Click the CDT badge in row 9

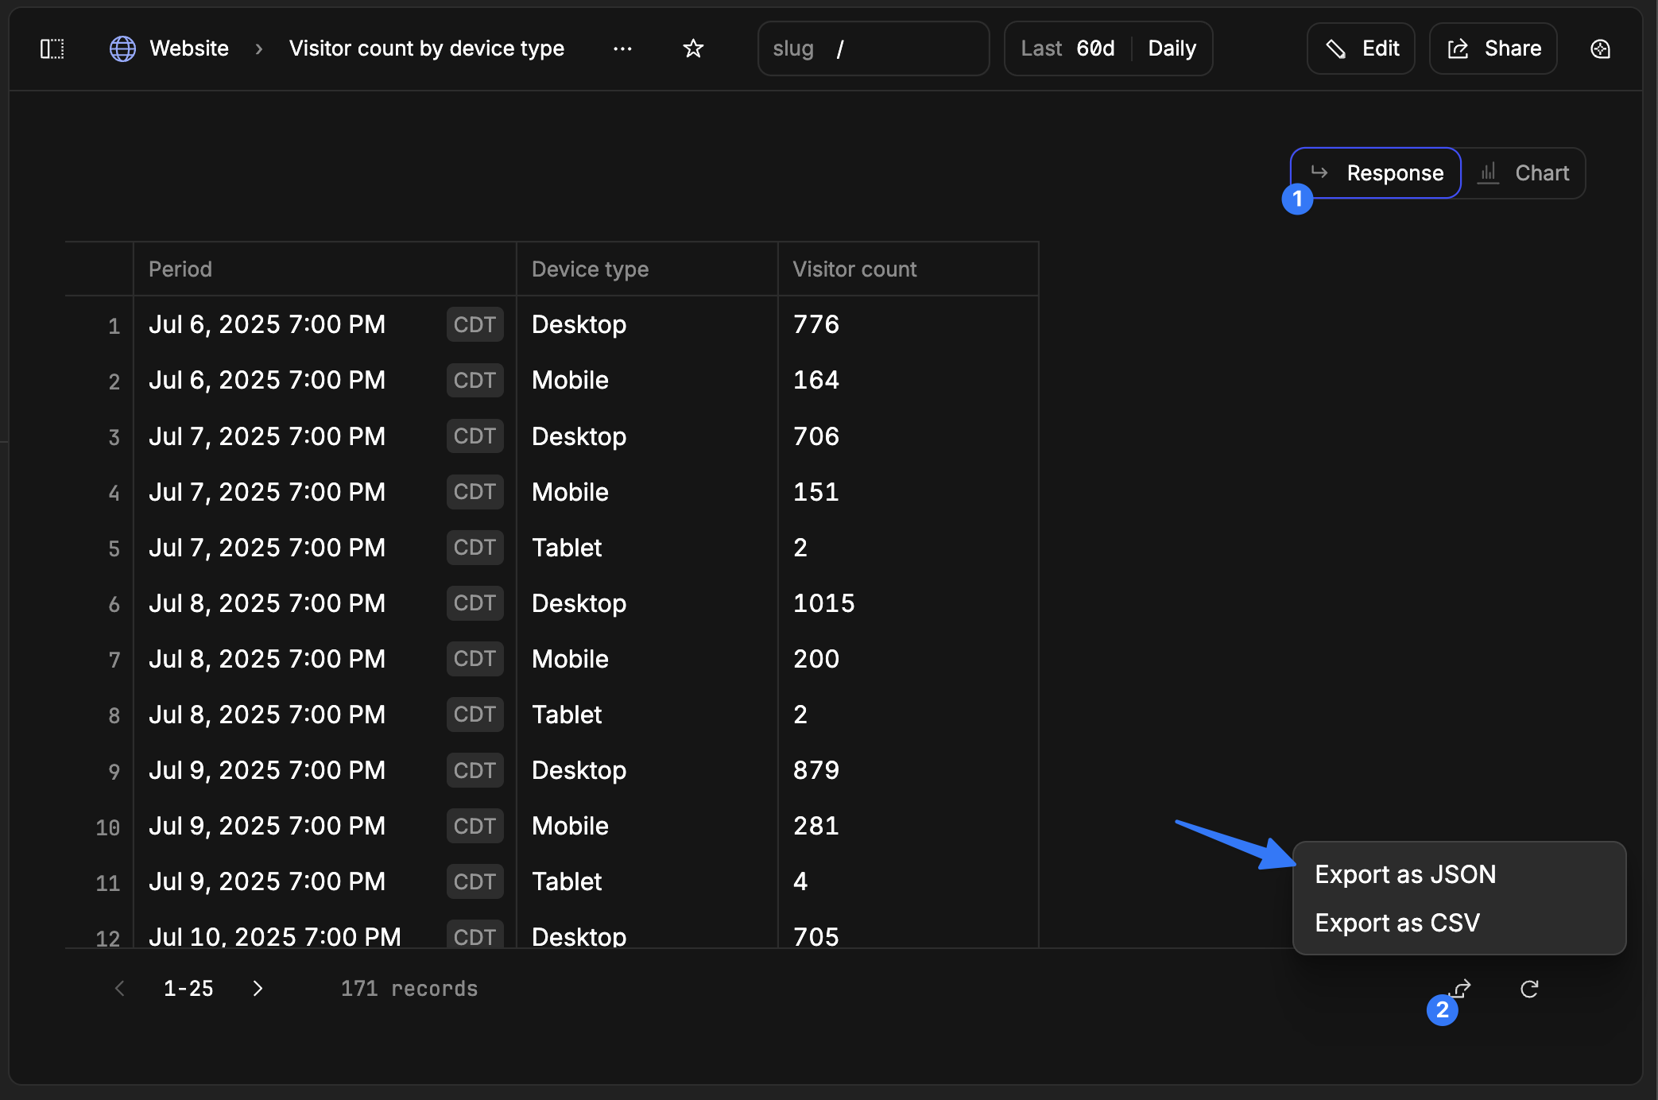(x=475, y=770)
